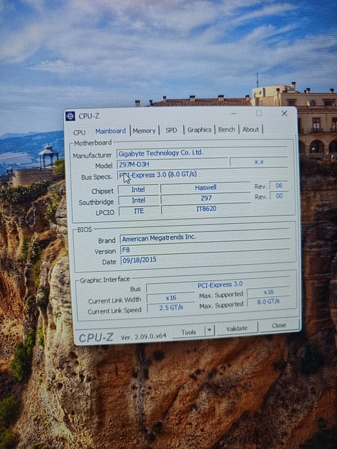Click the Tools button
Screen dimensions: 337x449
click(x=189, y=332)
